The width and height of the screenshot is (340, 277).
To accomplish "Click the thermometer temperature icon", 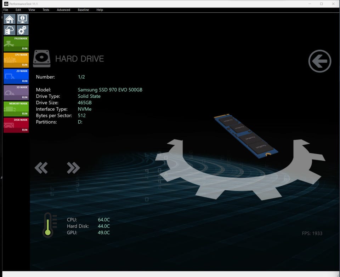I will (x=50, y=225).
